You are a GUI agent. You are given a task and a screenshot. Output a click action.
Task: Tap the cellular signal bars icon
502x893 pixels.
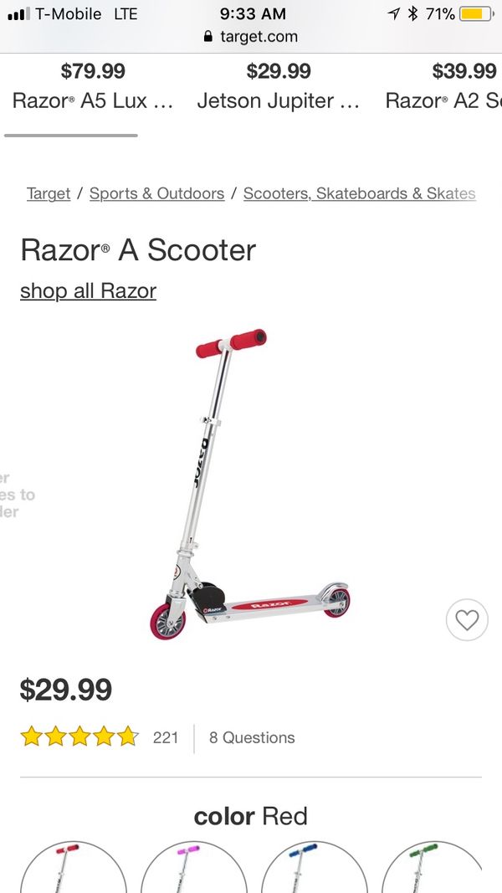click(18, 13)
